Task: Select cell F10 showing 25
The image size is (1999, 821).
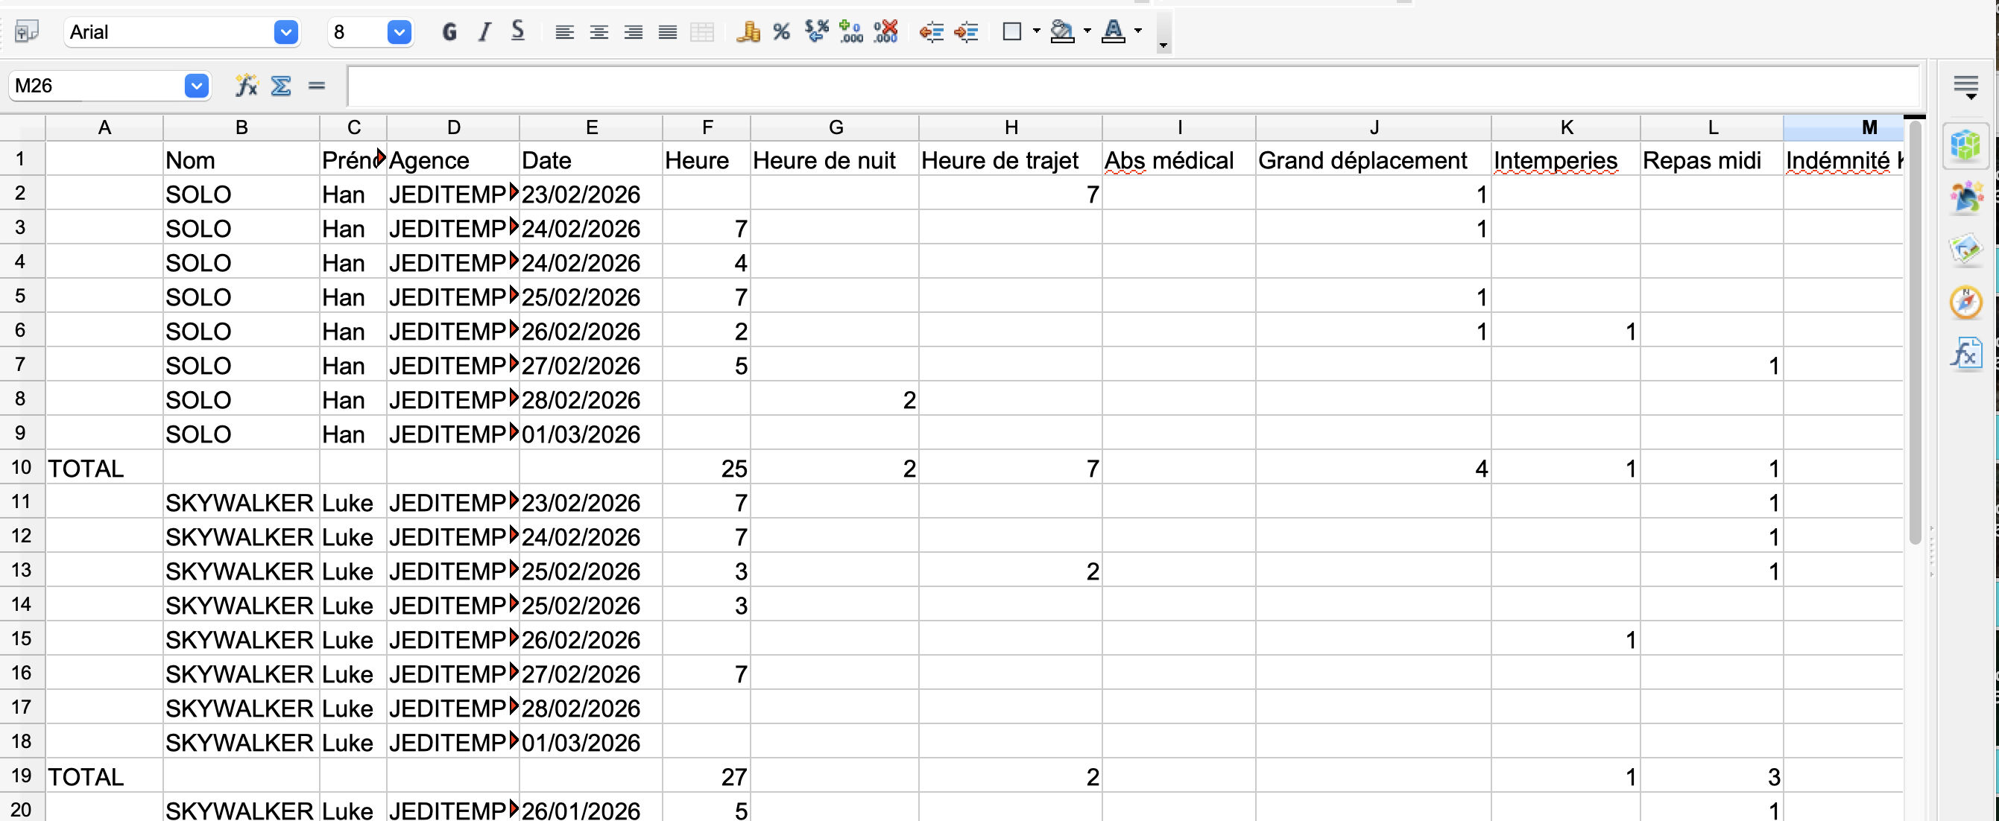Action: point(707,468)
